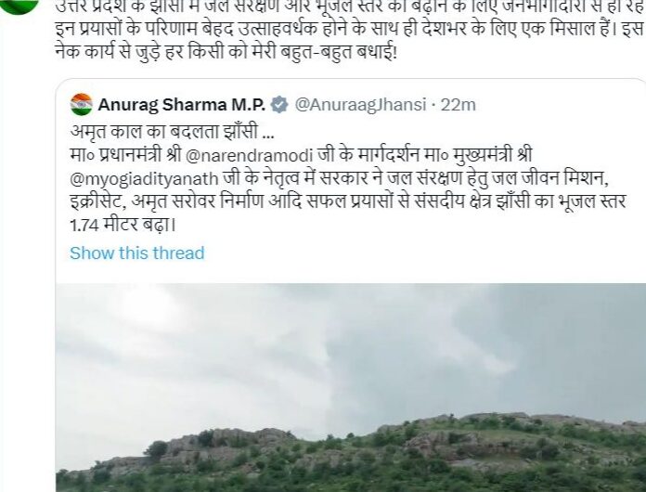The width and height of the screenshot is (646, 492).
Task: Open Anurag Sharma's Indian flag profile picture
Action: [81, 105]
